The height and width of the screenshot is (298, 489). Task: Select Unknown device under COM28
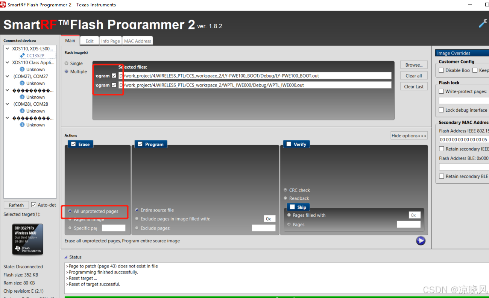[35, 111]
